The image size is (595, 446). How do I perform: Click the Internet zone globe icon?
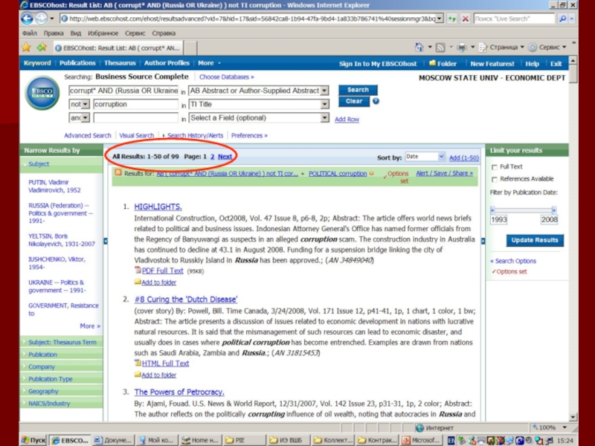coord(419,428)
